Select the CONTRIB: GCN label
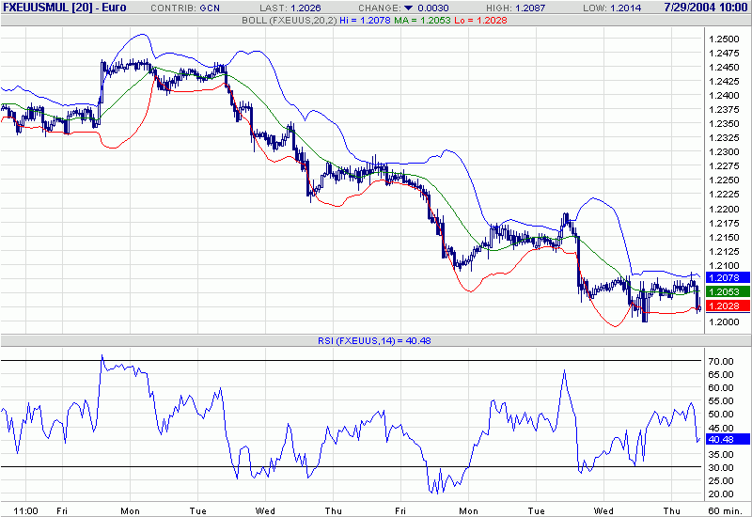This screenshot has height=517, width=752. (x=185, y=8)
